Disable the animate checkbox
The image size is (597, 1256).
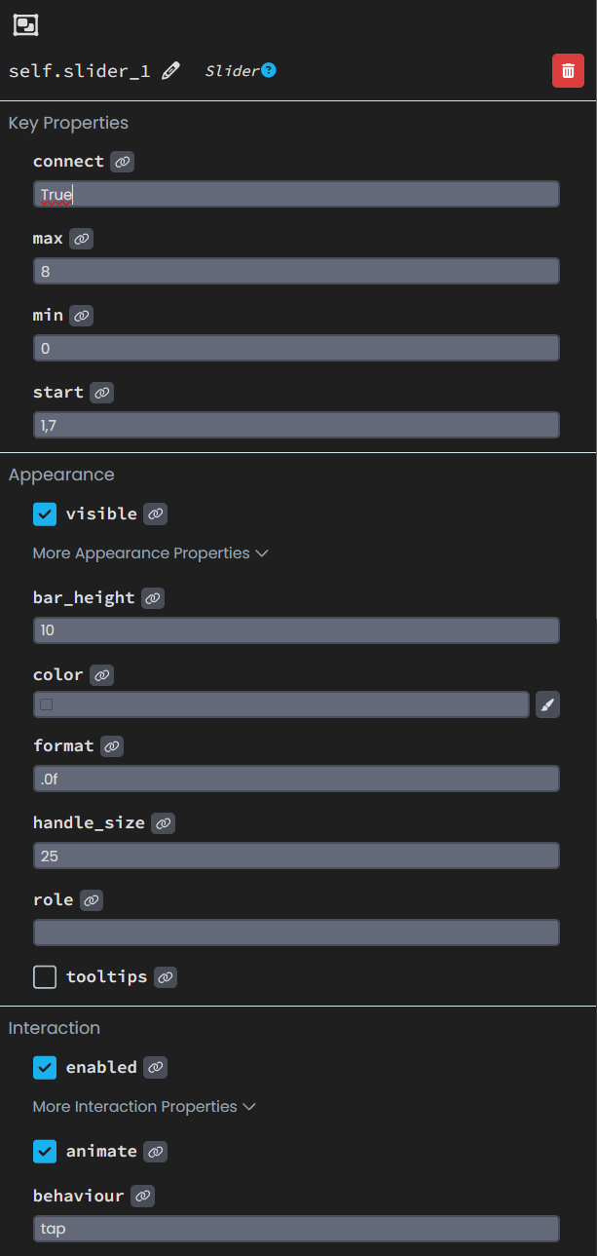coord(44,1151)
